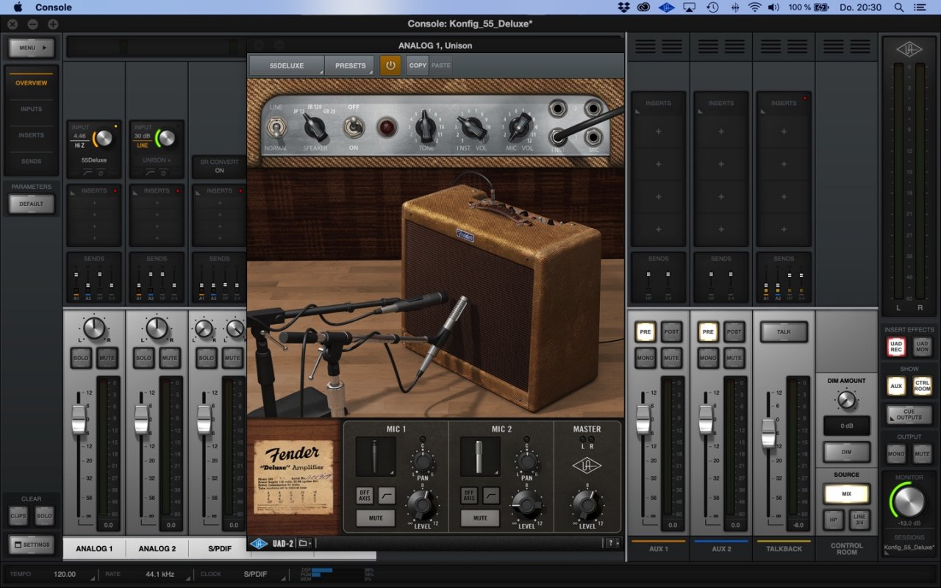Toggle AUX 1 PRE button
The image size is (941, 588).
(x=645, y=331)
